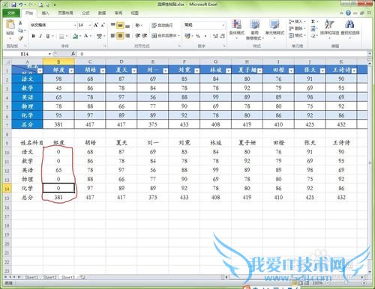Select cell B12 containing 65
The width and height of the screenshot is (375, 289).
(x=58, y=170)
